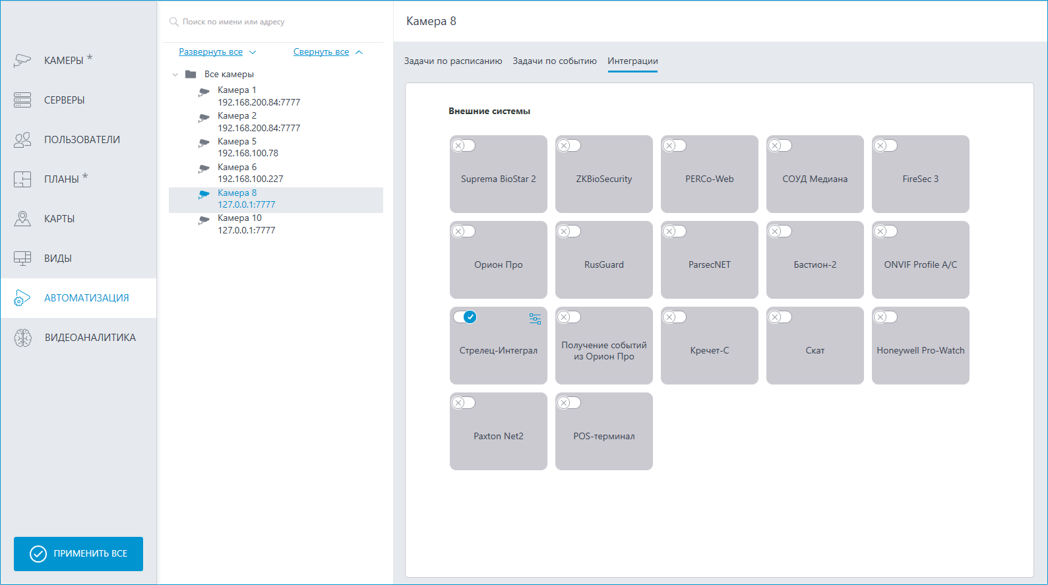
Task: Select the Интеграции tab
Action: (632, 61)
